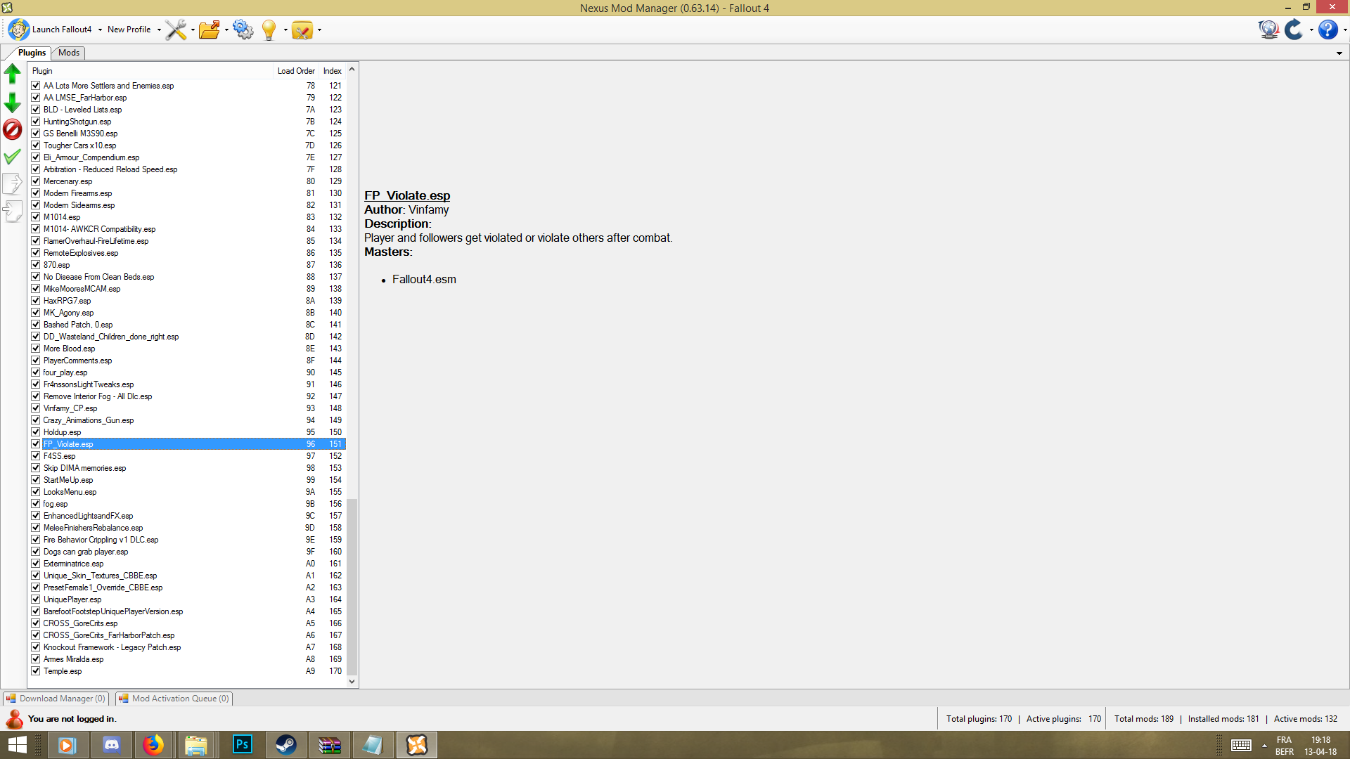Click the red disable all plugins icon
Screen dimensions: 1350x759
[x=13, y=129]
